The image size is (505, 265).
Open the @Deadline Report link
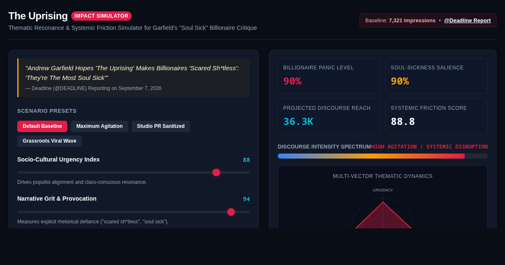pyautogui.click(x=467, y=20)
